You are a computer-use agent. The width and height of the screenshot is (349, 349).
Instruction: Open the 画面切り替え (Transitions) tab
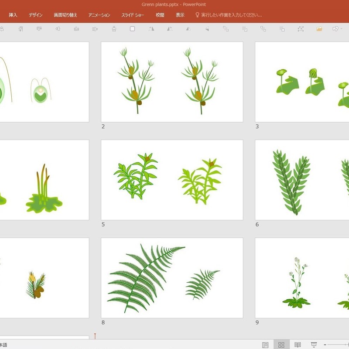(65, 15)
